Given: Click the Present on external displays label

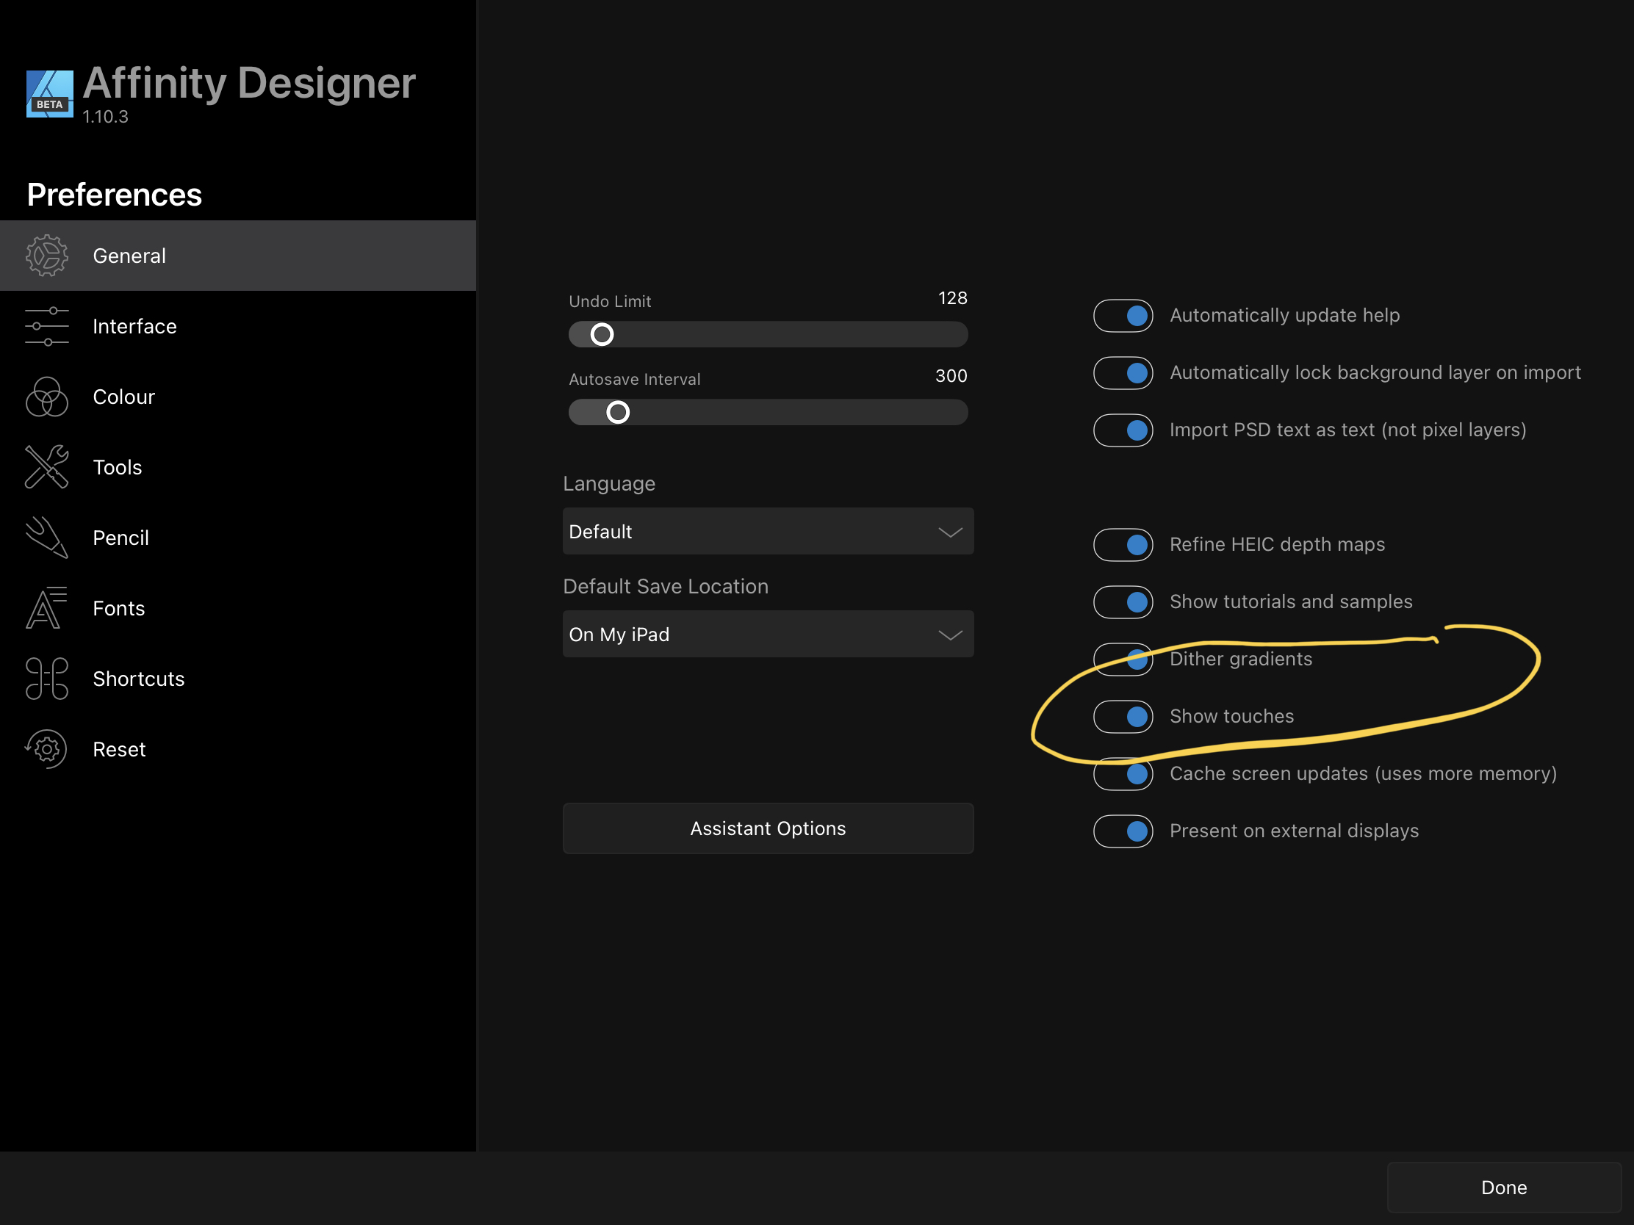Looking at the screenshot, I should pyautogui.click(x=1295, y=831).
